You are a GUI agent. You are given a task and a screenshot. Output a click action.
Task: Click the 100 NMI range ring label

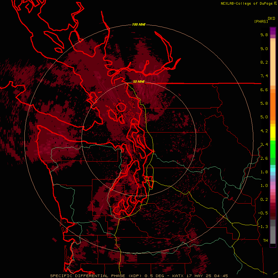coord(139,24)
